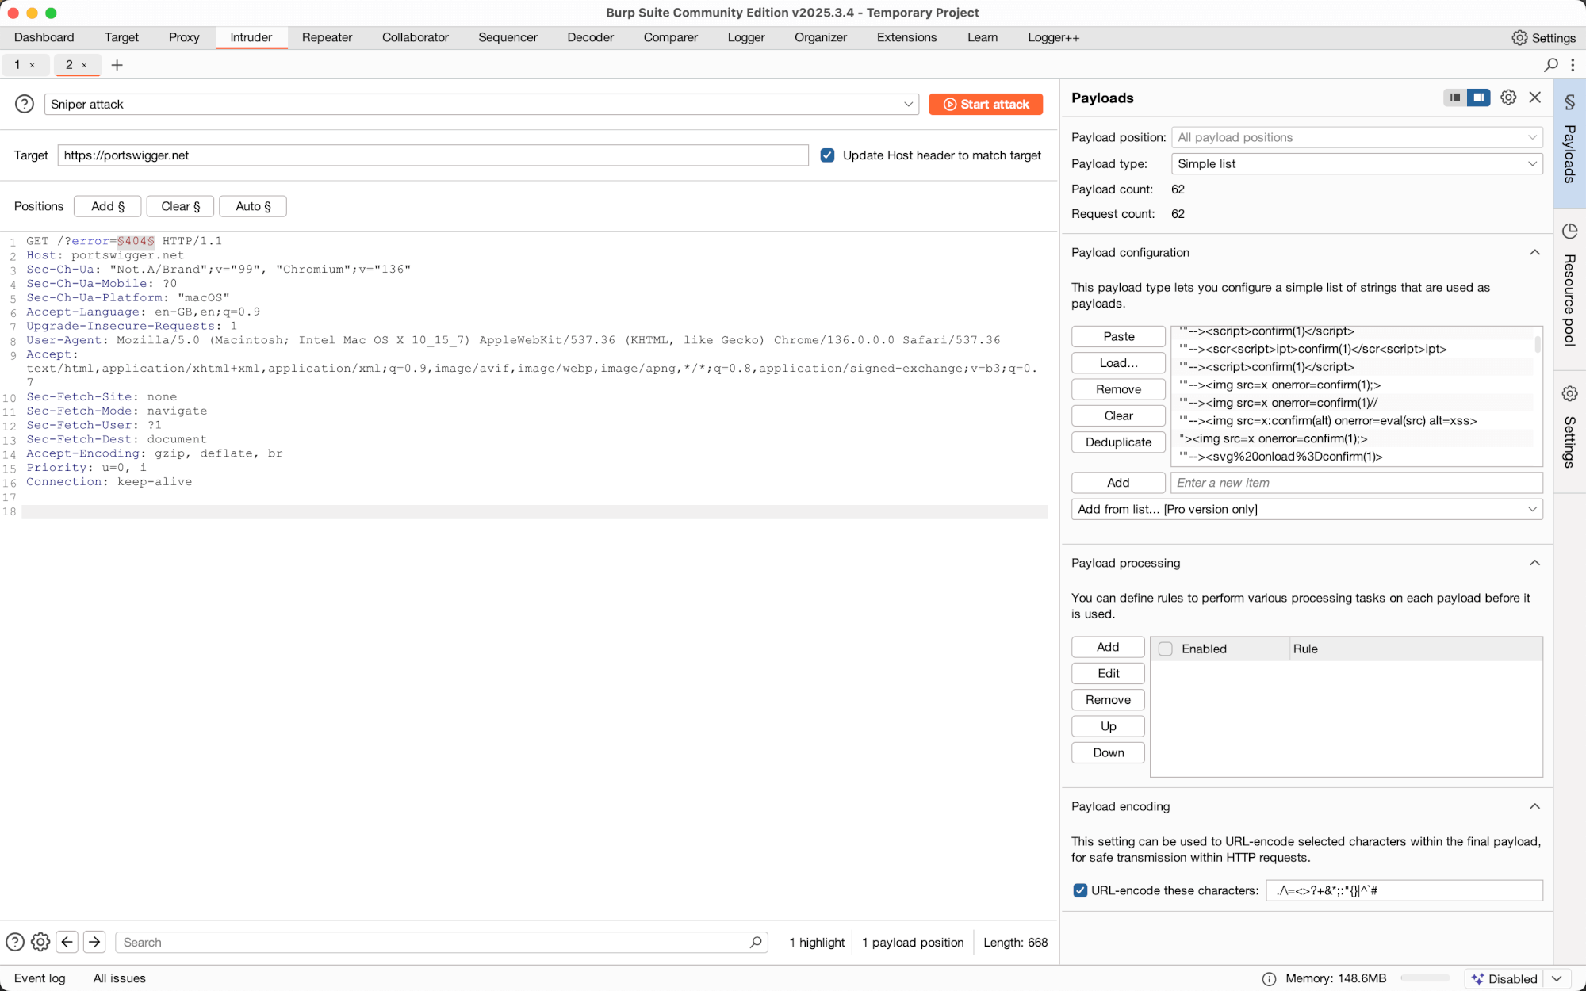The width and height of the screenshot is (1586, 991).
Task: Open Add from list Pro version dropdown
Action: pos(1307,509)
